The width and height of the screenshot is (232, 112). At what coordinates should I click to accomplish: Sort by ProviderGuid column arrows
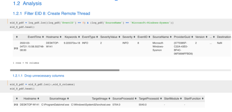pos(193,37)
